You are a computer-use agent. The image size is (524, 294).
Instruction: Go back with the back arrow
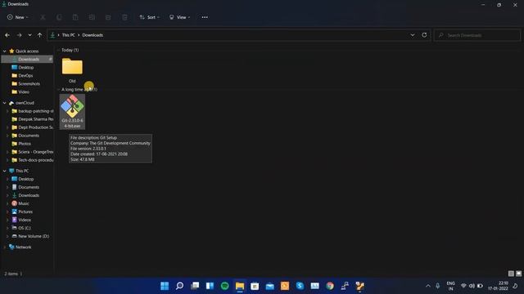(7, 35)
